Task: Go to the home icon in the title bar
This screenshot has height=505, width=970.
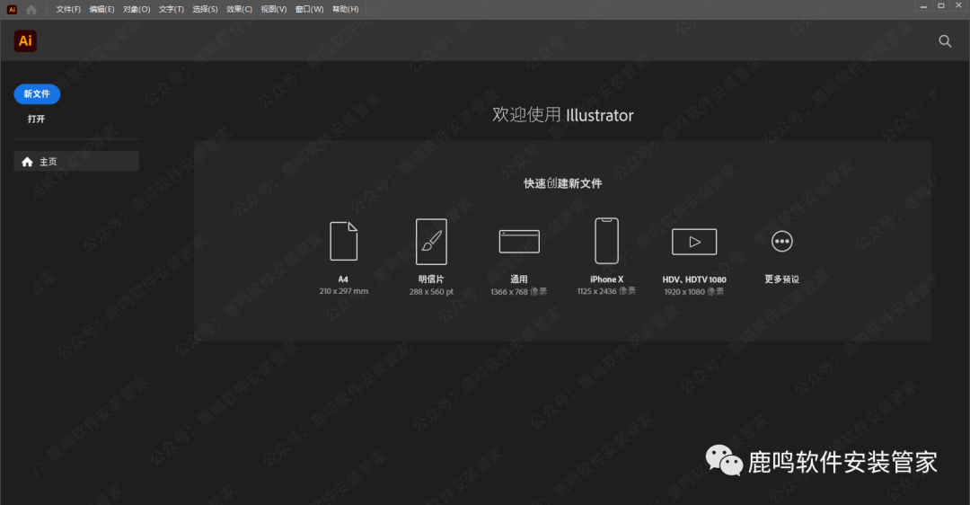Action: (x=31, y=9)
